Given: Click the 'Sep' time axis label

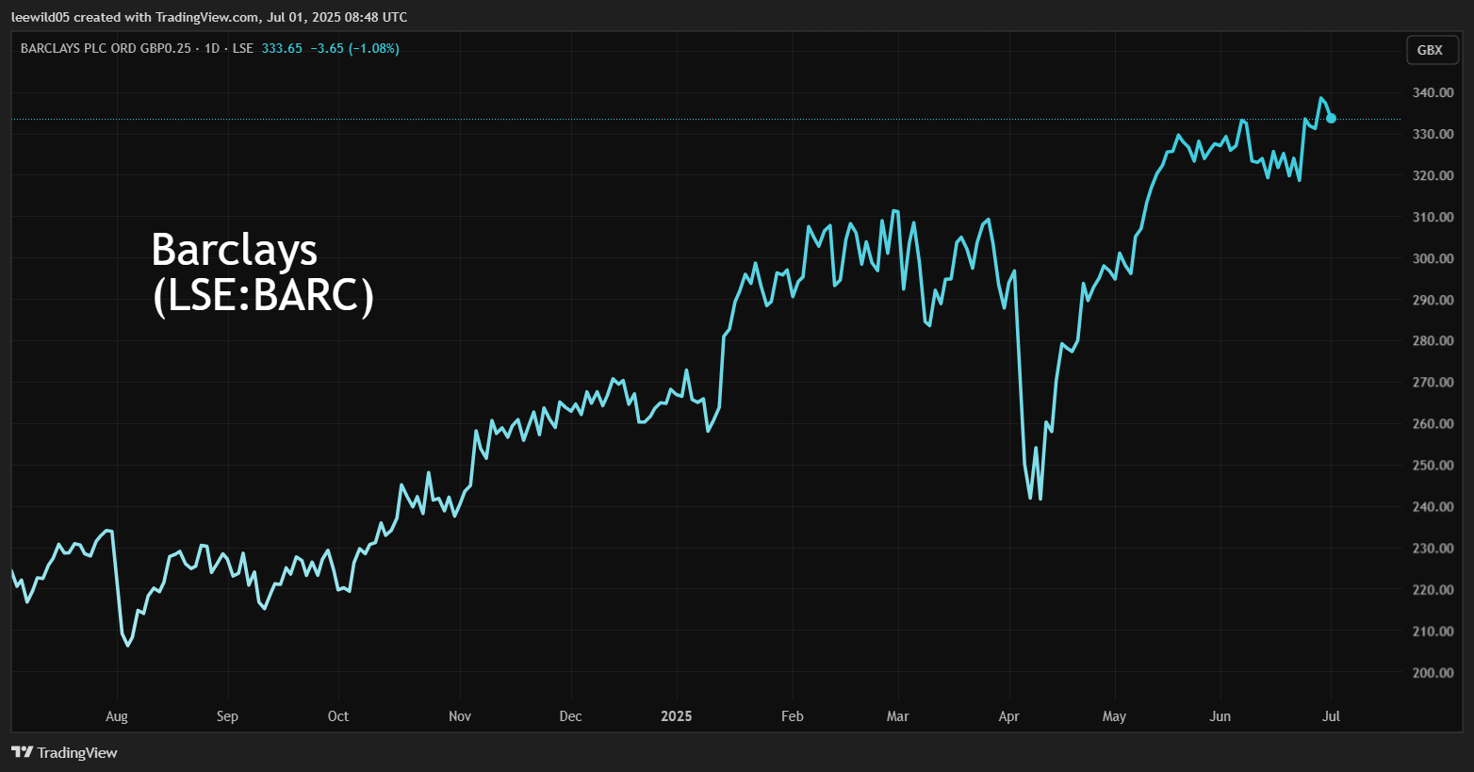Looking at the screenshot, I should pos(227,716).
